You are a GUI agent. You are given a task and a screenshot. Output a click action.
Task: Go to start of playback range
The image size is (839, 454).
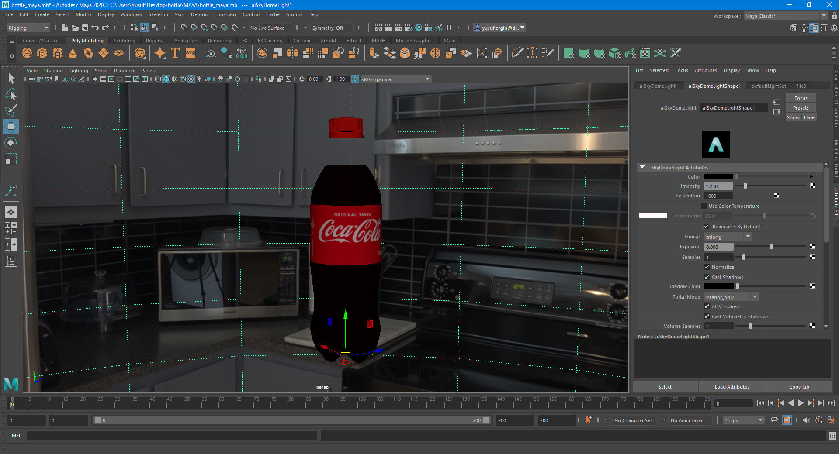[x=761, y=403]
